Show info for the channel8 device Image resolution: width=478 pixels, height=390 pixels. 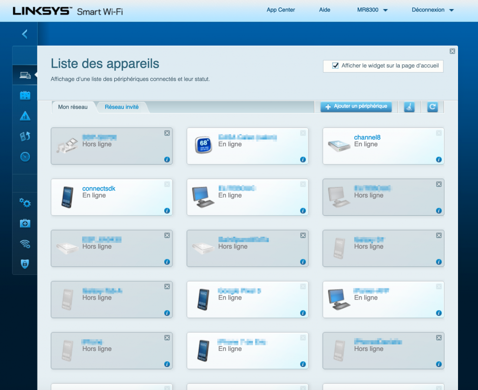[438, 160]
